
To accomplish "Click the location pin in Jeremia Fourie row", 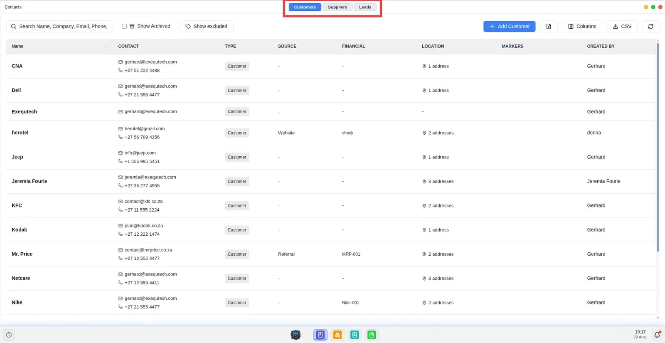I will [424, 181].
